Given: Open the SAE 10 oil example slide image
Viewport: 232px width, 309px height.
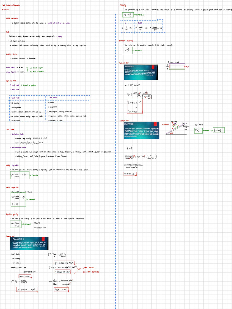Looking at the screenshot, I should coord(141,72).
